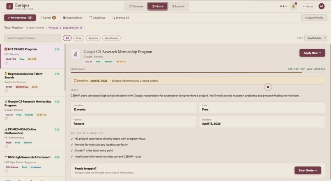Open the Applications tab

(x=73, y=18)
